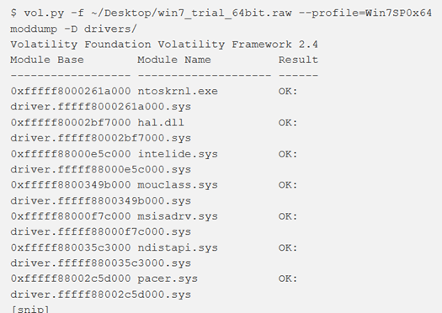
Task: Click the Volatility Framework 2.4 banner line
Action: pos(164,45)
